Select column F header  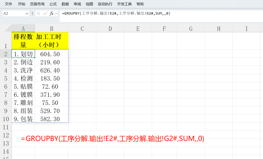pyautogui.click(x=164, y=29)
